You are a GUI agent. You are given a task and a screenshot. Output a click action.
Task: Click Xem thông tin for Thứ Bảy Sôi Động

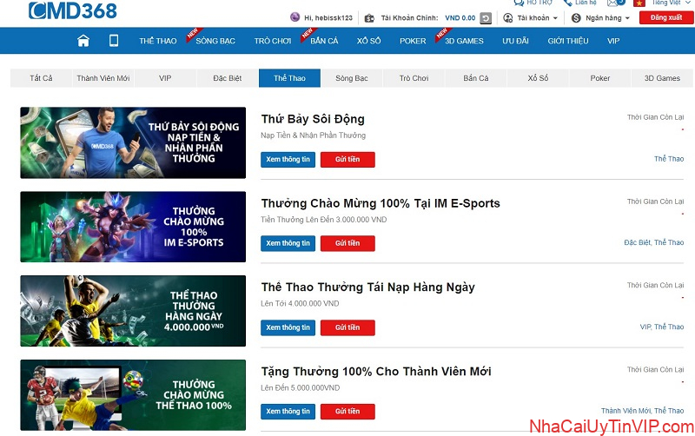point(288,160)
